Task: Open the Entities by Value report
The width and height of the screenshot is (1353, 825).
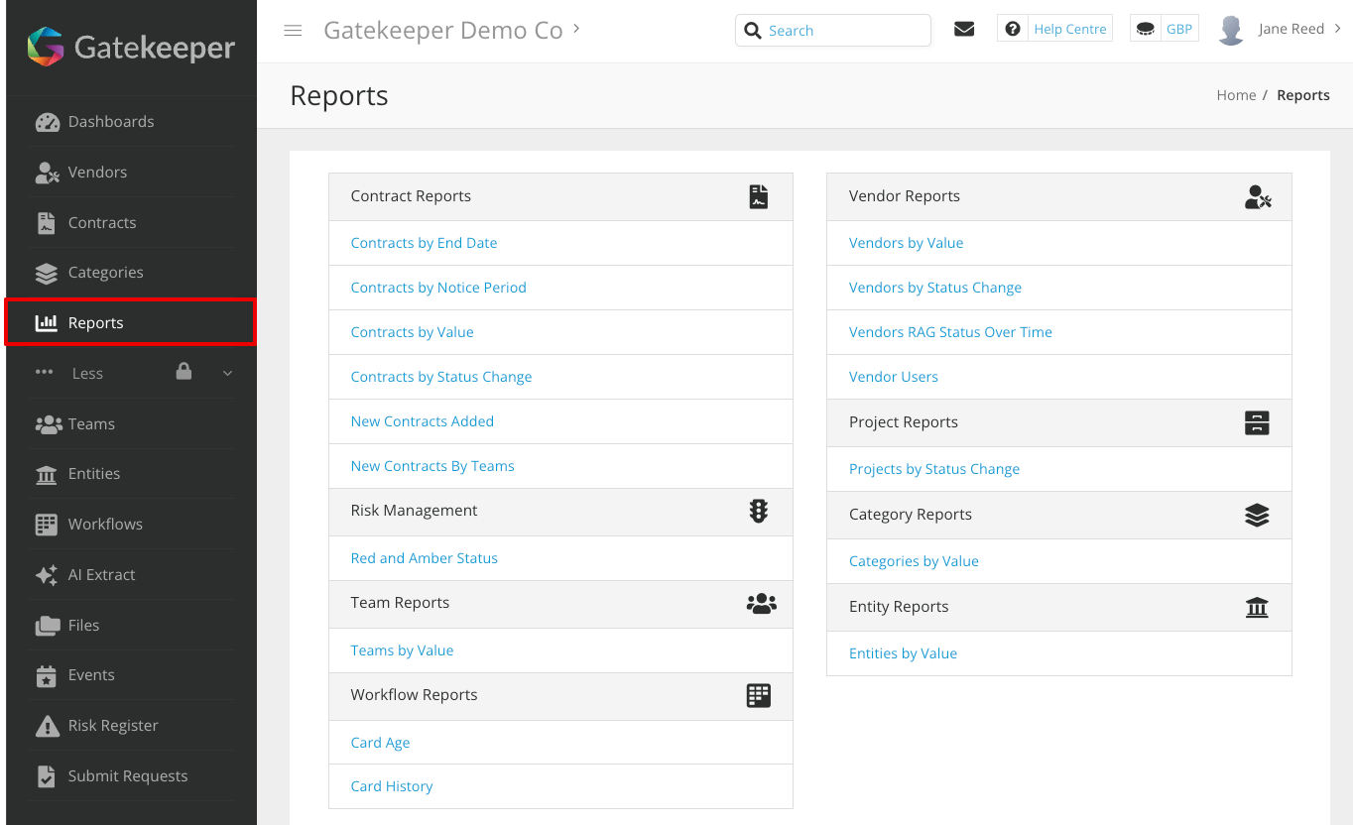Action: pyautogui.click(x=903, y=653)
